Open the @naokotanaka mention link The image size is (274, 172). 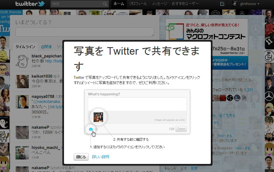click(x=47, y=102)
